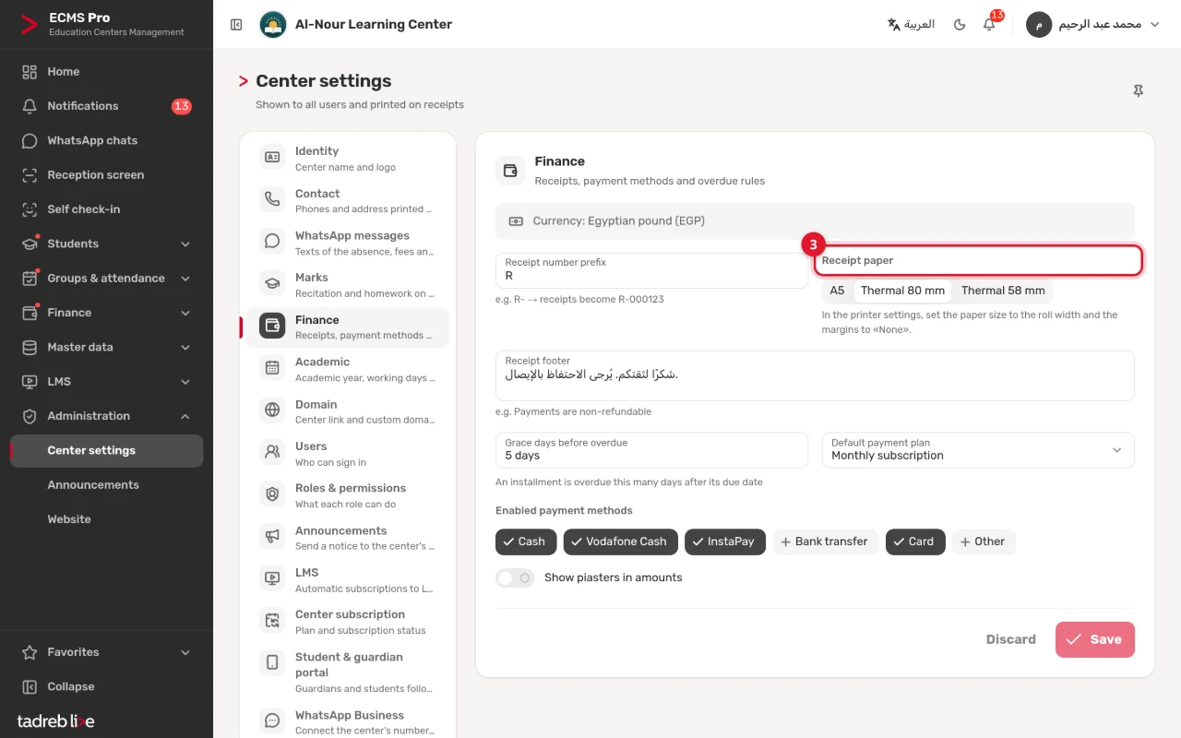1181x738 pixels.
Task: Click the Identity settings card icon
Action: click(x=272, y=158)
